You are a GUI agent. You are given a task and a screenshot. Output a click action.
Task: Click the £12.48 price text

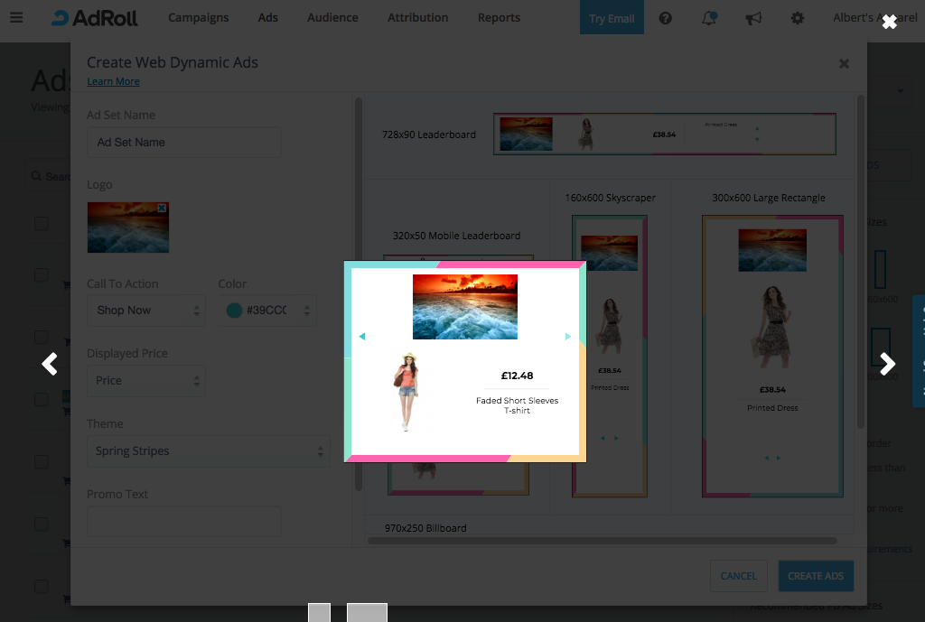click(518, 376)
